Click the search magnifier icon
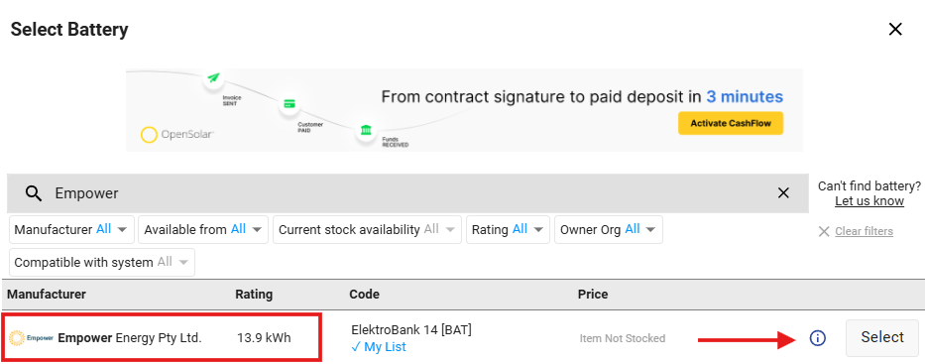 pos(35,193)
